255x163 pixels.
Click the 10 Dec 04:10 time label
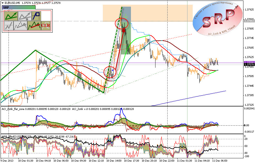[x=43, y=161]
